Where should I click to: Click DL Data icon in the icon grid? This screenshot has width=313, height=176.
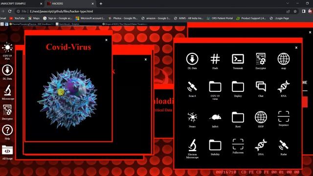point(192,61)
